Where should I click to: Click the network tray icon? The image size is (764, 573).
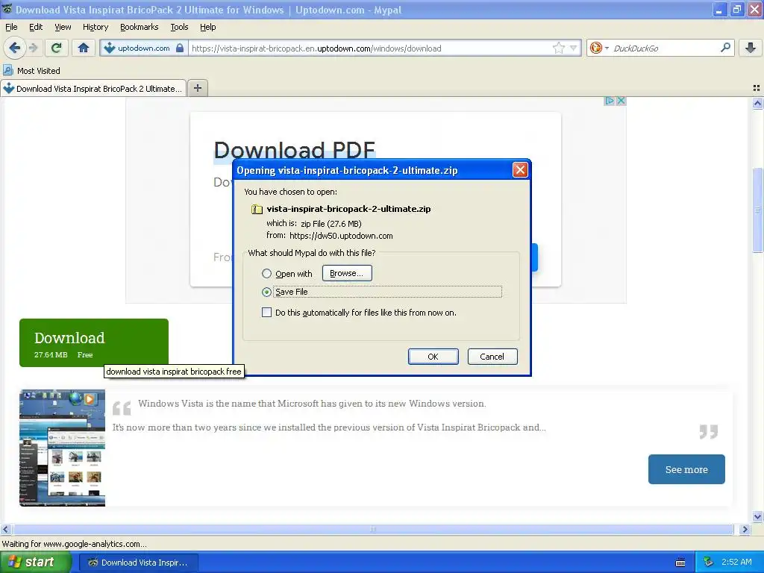(x=709, y=563)
